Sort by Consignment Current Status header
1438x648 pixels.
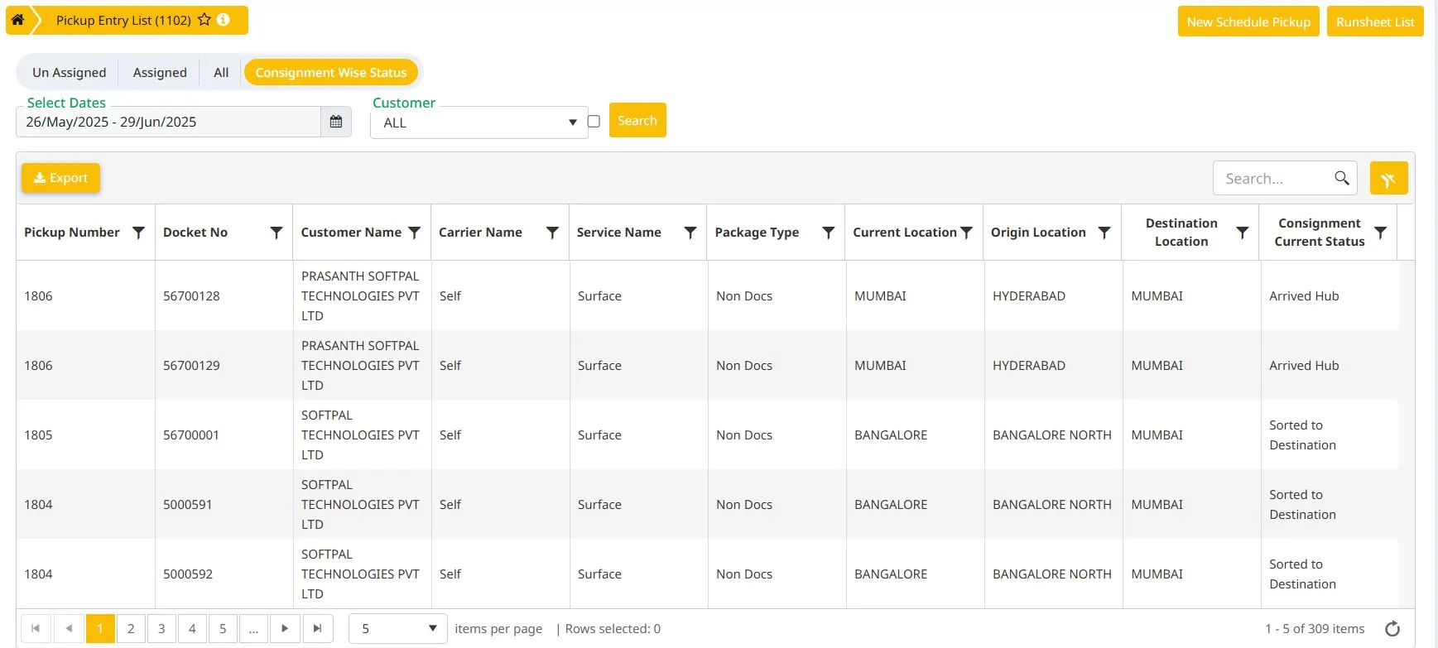pos(1320,233)
